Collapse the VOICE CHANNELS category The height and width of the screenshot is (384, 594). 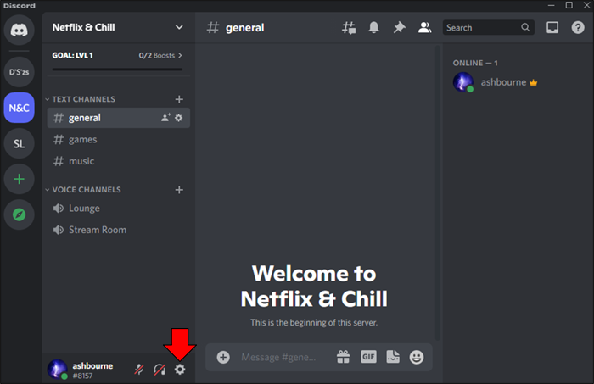pos(83,190)
